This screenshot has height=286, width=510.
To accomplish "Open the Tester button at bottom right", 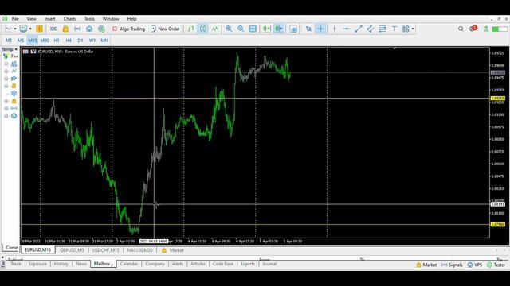I will pos(496,265).
